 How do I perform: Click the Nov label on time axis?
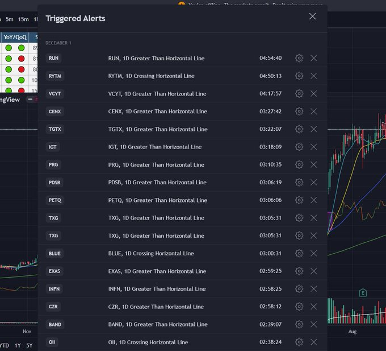pyautogui.click(x=27, y=331)
